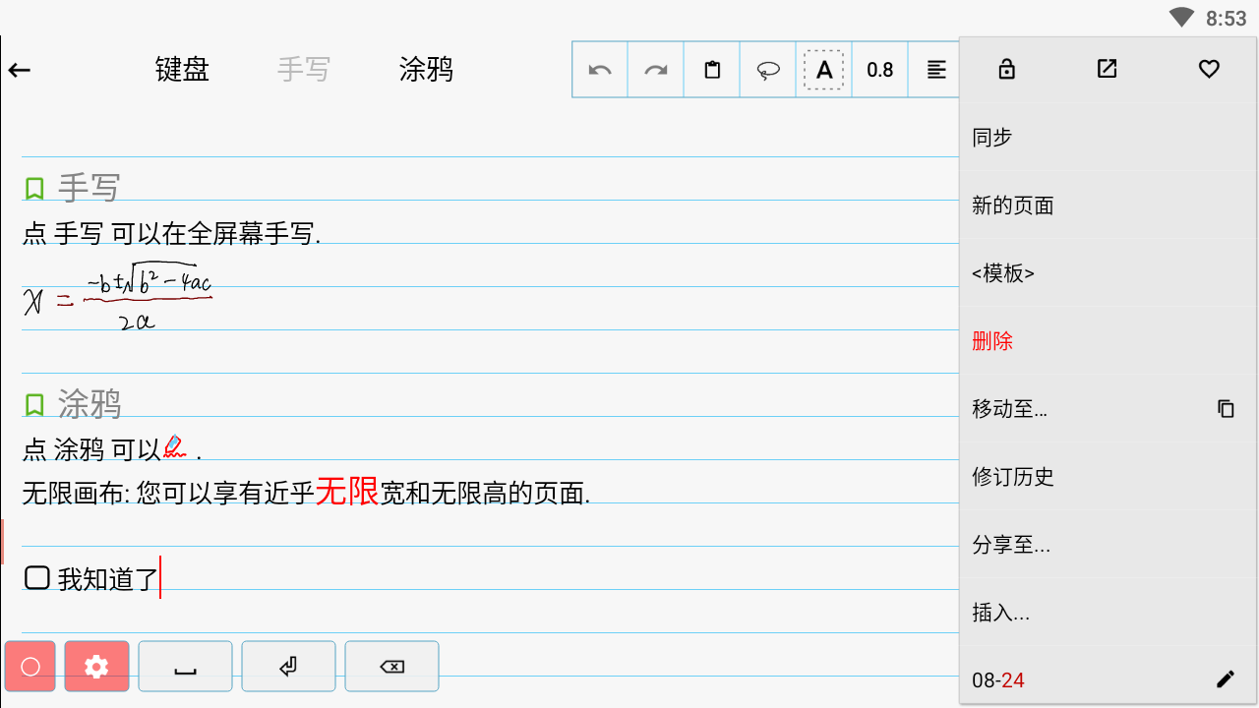Screen dimensions: 1259x708
Task: Click the bookmark icon beside 涂鸦 heading
Action: coord(34,405)
